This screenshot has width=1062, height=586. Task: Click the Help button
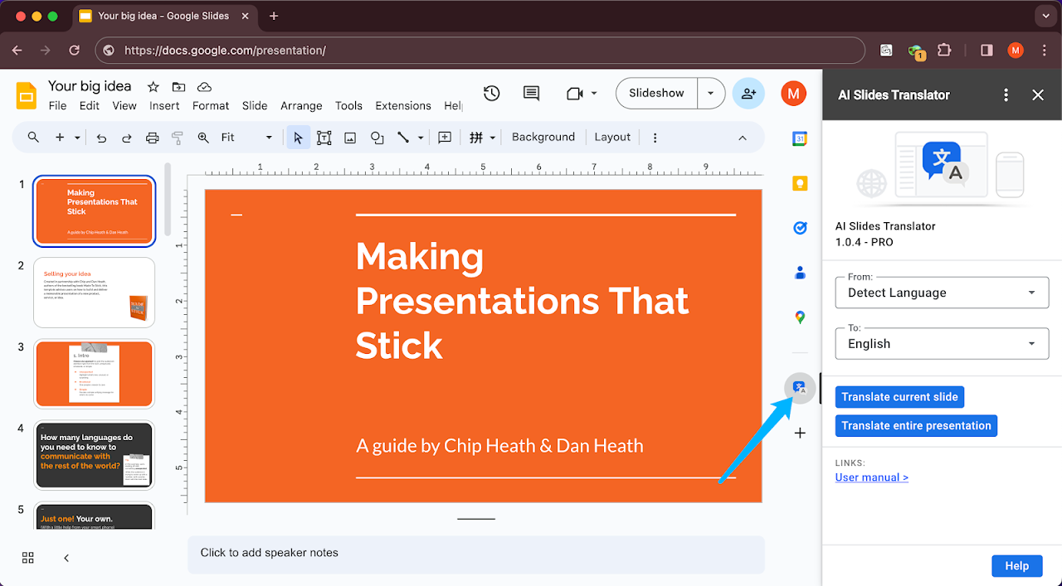(x=1016, y=566)
